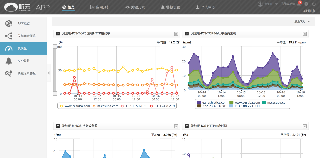320x158 pixels.
Task: Toggle 222.73.45.16:81 series in legend
Action: coord(212,106)
